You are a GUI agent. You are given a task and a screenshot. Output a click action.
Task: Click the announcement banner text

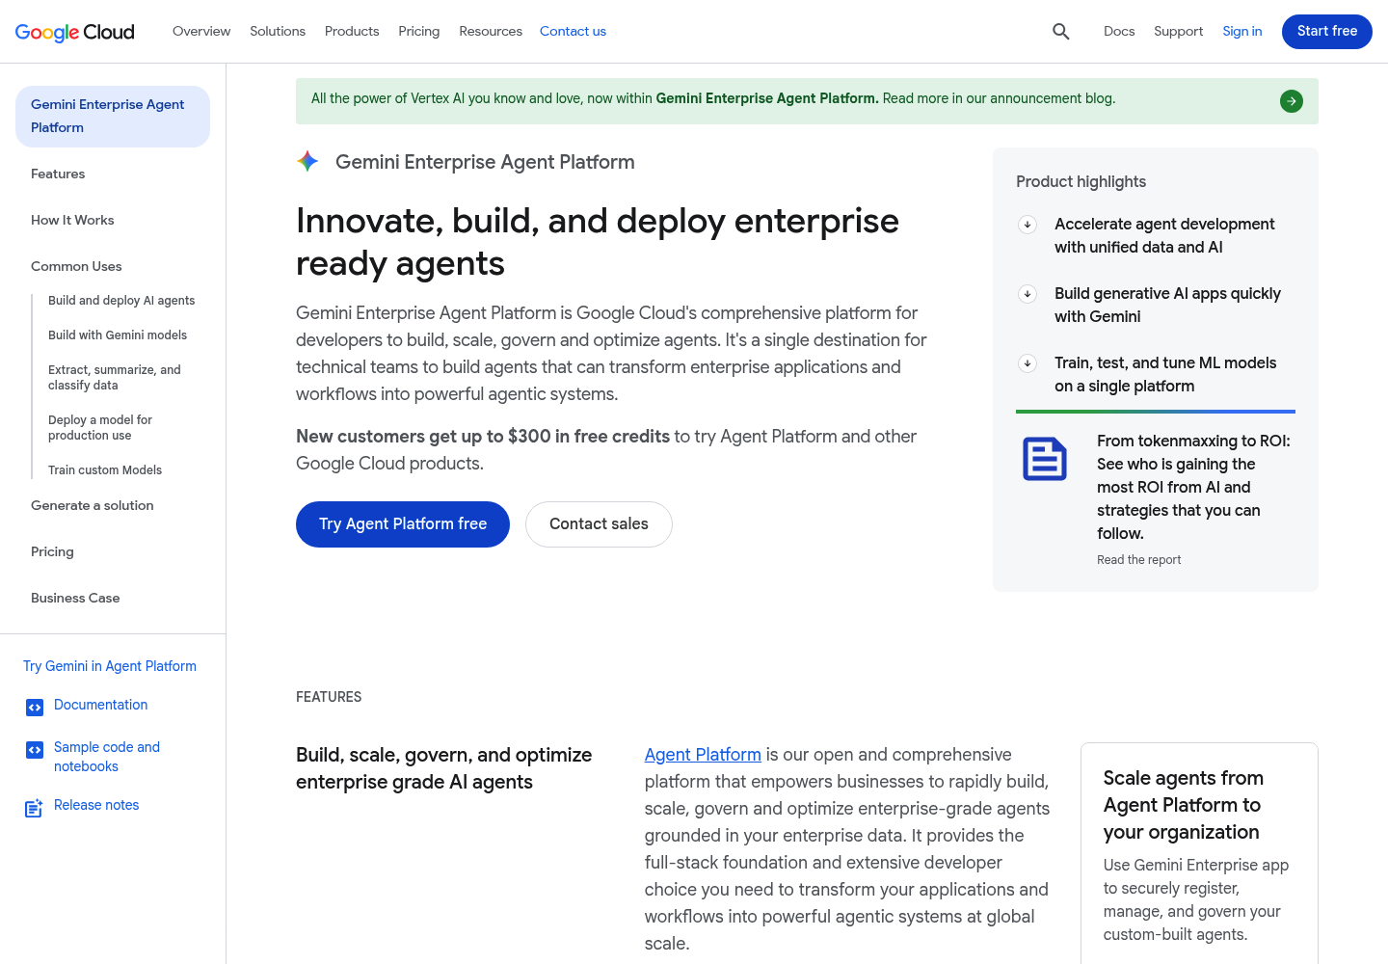[713, 98]
